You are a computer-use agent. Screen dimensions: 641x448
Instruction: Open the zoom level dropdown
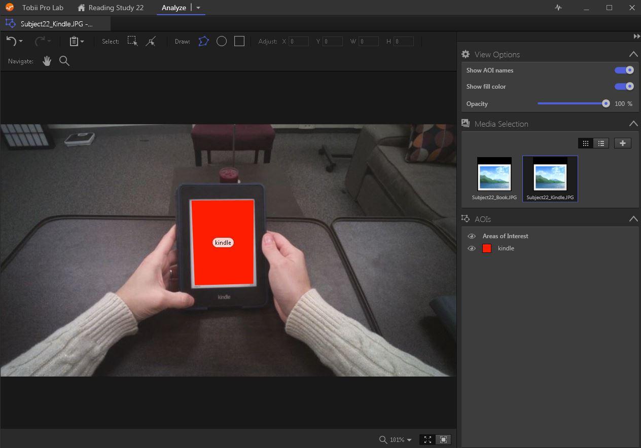pos(409,440)
